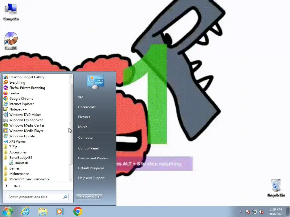290x217 pixels.
Task: Open Desktop Gadget Gallery icon in Start menu
Action: (x=6, y=77)
